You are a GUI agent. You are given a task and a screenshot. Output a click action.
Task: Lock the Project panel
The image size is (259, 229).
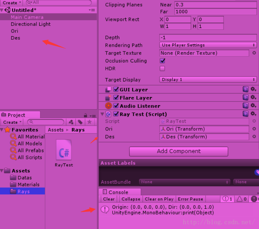85,115
